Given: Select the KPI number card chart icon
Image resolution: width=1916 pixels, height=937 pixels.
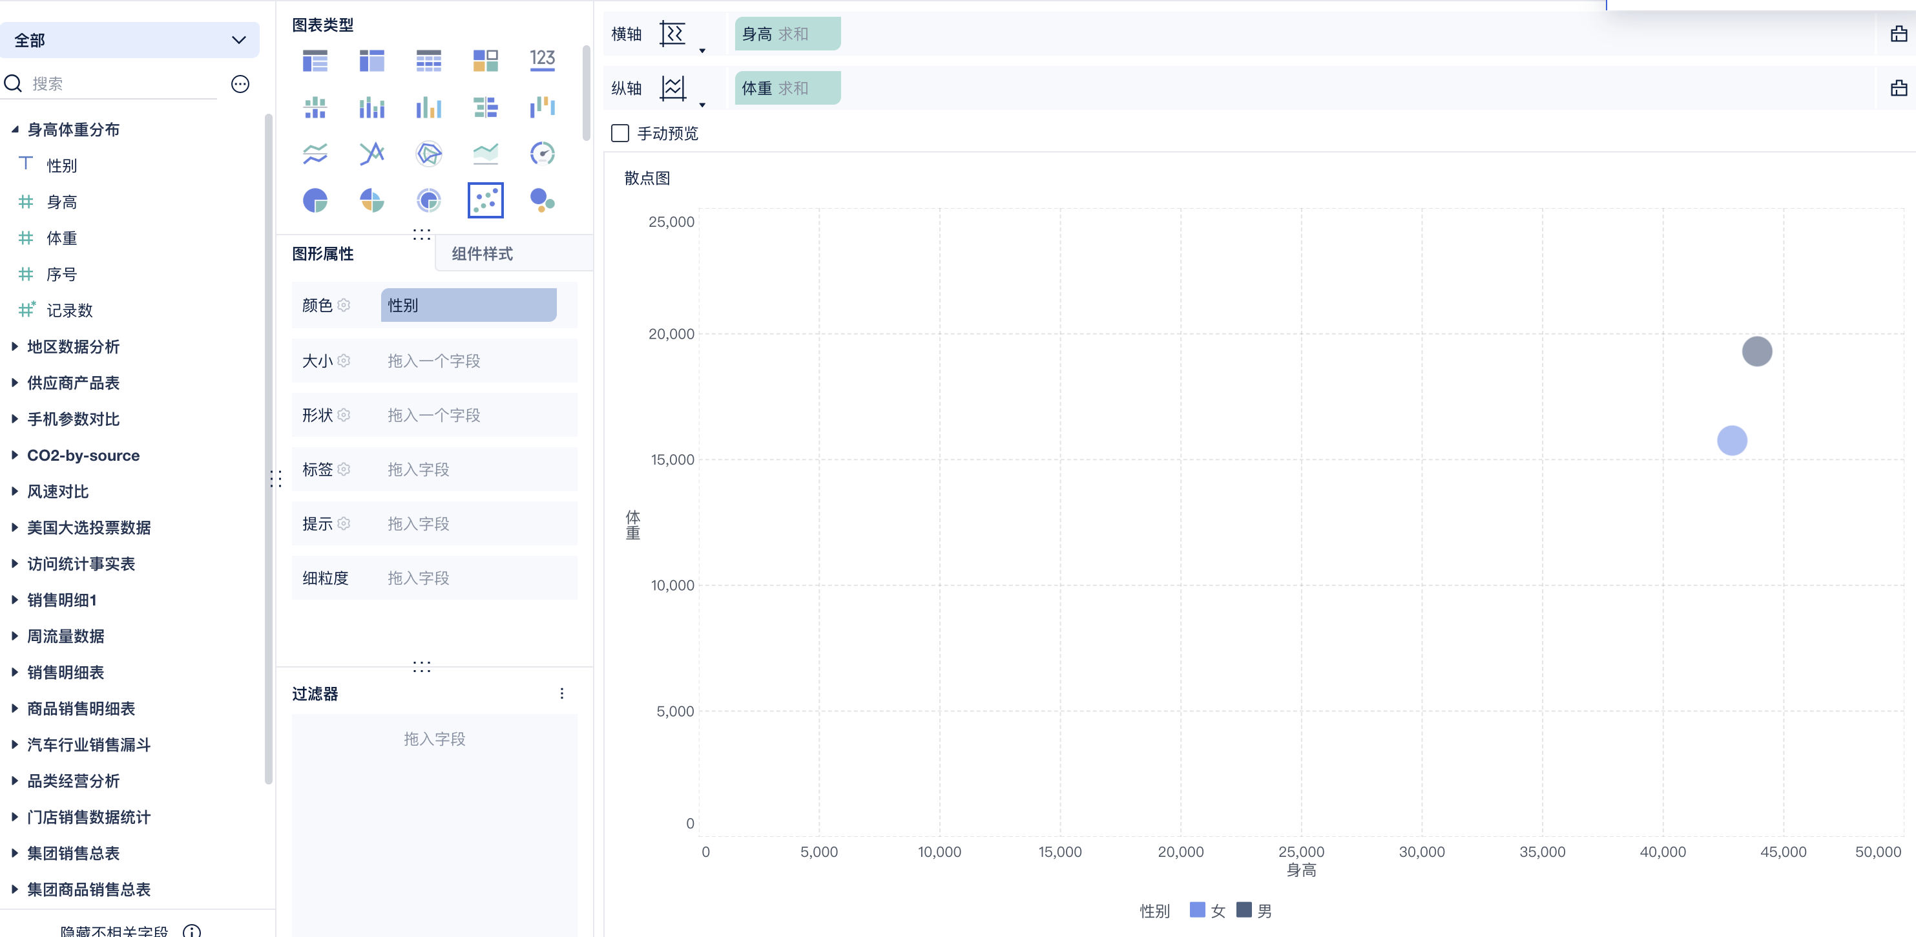Looking at the screenshot, I should tap(542, 59).
